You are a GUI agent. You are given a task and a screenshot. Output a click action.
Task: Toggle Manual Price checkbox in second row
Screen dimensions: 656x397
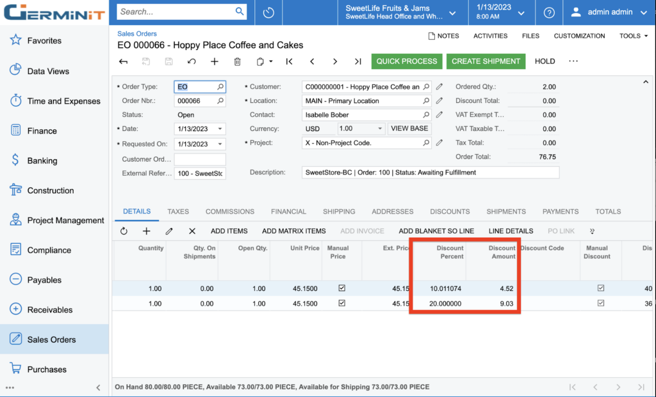pyautogui.click(x=341, y=304)
